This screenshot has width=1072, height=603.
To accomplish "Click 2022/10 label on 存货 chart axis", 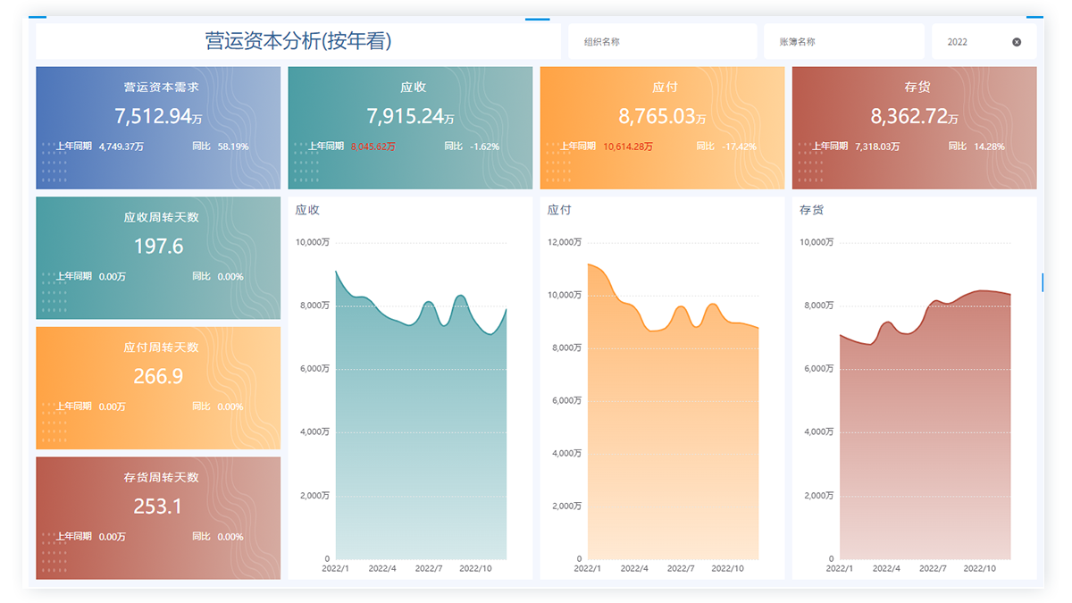I will point(980,568).
